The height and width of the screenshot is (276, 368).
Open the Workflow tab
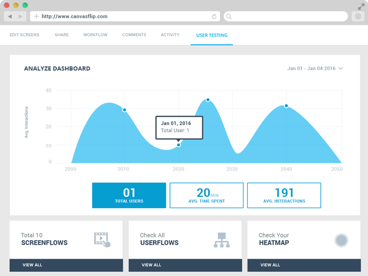tap(95, 35)
